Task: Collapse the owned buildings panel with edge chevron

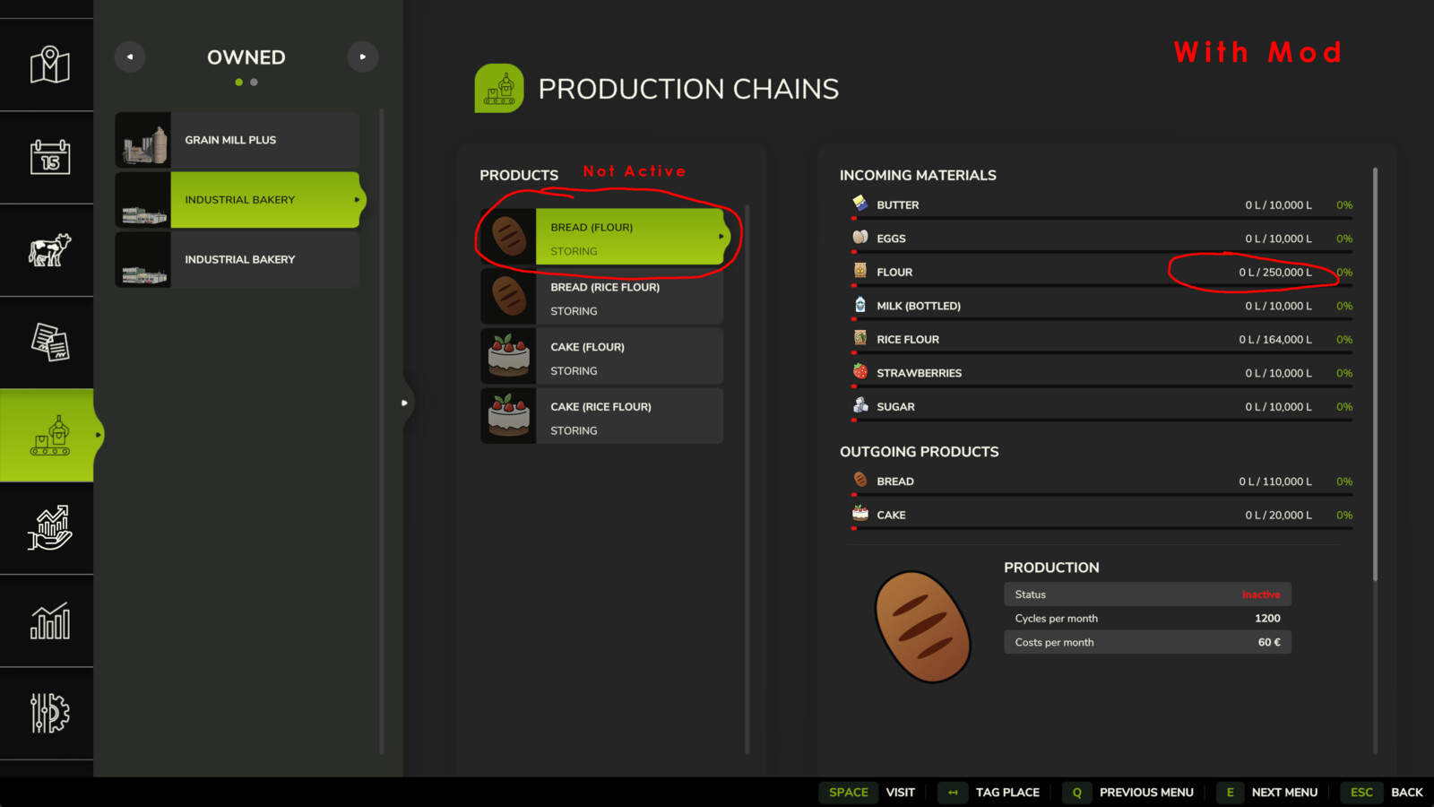Action: [x=405, y=403]
